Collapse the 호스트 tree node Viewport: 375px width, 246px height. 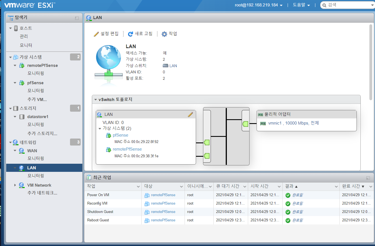(11, 28)
